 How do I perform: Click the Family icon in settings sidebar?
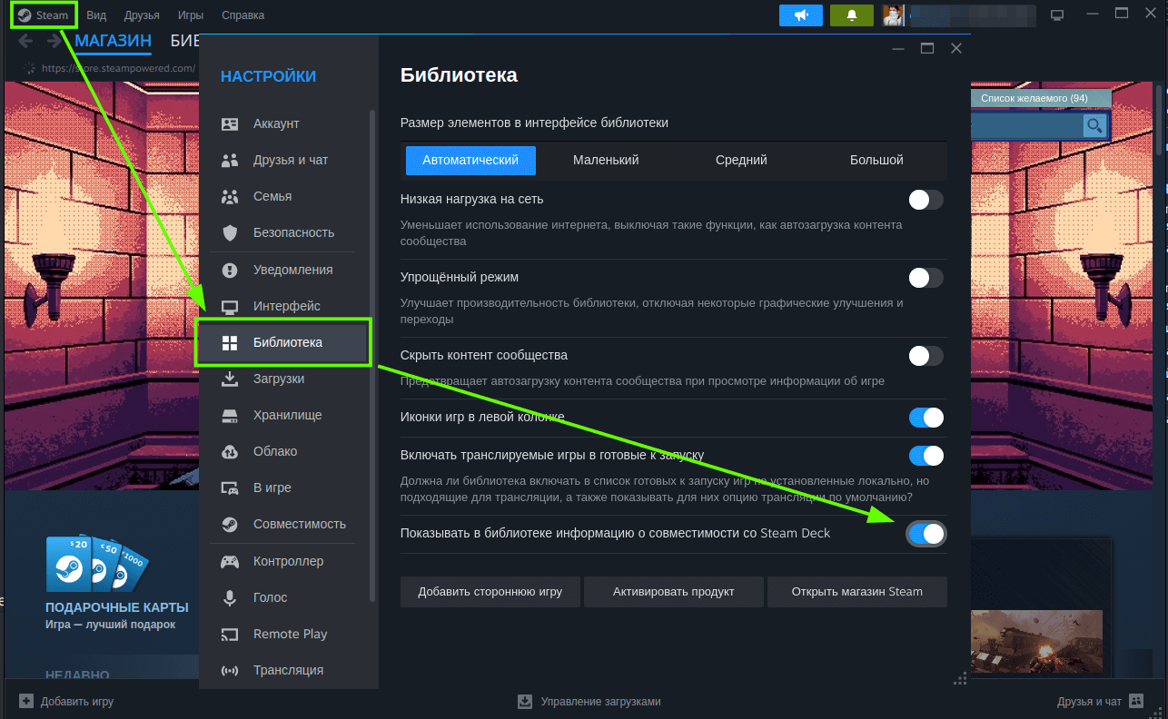pyautogui.click(x=230, y=196)
